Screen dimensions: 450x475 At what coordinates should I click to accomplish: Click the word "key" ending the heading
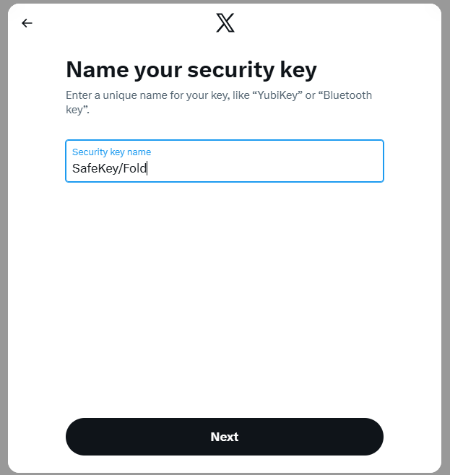point(299,70)
